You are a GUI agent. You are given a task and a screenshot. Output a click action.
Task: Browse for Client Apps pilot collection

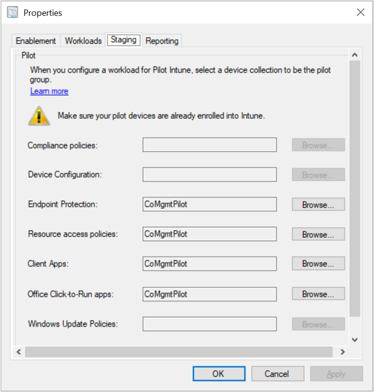click(318, 263)
